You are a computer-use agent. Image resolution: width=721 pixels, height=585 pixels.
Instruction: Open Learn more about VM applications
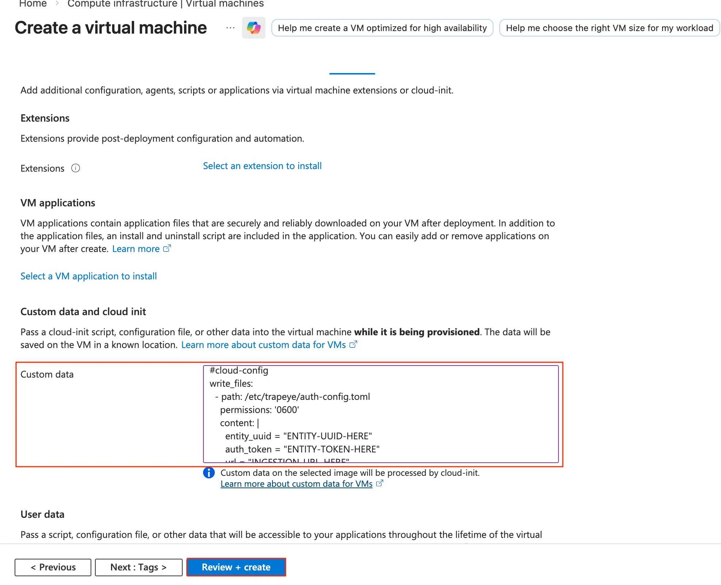tap(136, 249)
